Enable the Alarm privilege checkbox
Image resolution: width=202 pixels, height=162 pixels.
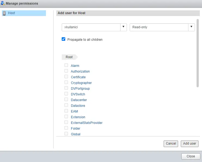pos(66,65)
